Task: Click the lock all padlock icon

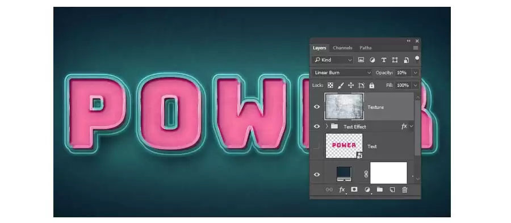Action: coord(371,85)
